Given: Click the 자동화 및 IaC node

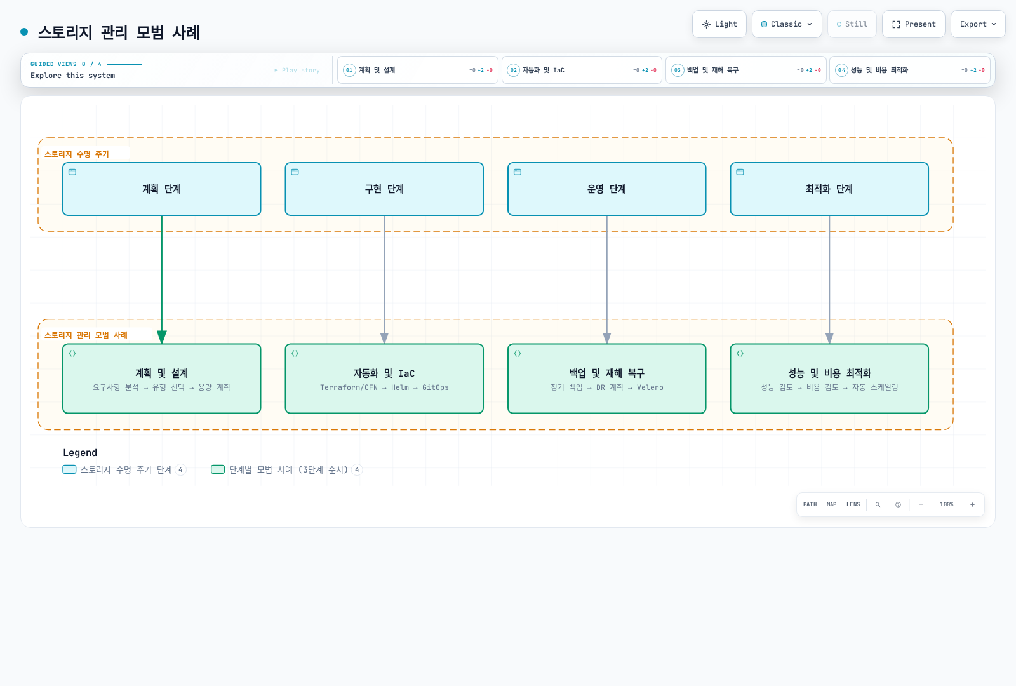Looking at the screenshot, I should click(384, 379).
